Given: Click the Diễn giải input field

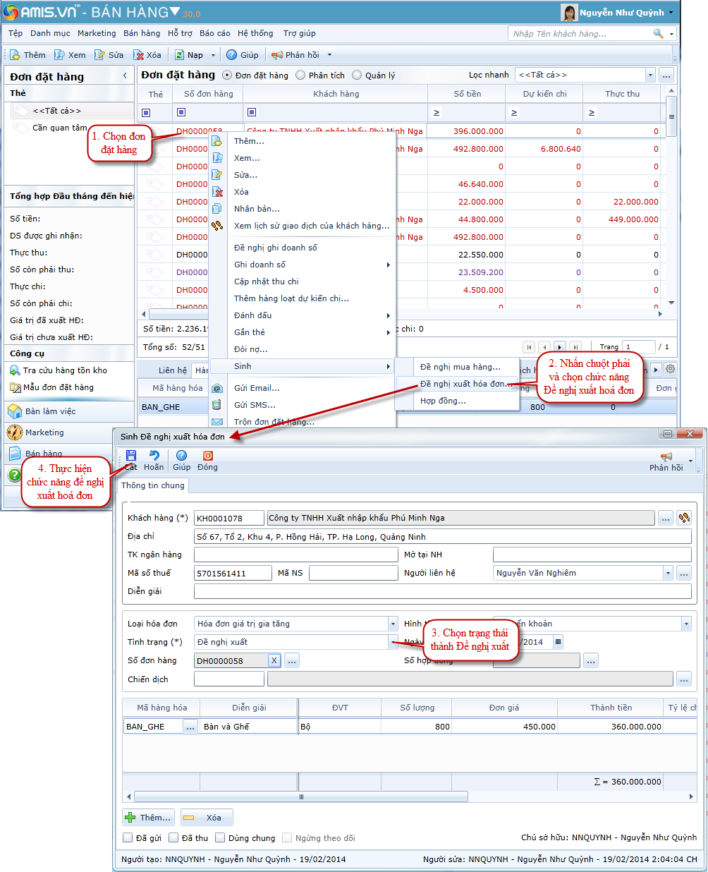Looking at the screenshot, I should pos(442,591).
